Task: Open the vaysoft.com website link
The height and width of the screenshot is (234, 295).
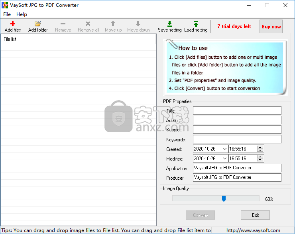Action: coord(253,230)
